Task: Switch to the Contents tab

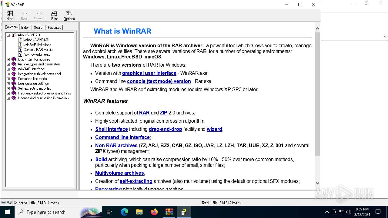Action: pos(11,27)
